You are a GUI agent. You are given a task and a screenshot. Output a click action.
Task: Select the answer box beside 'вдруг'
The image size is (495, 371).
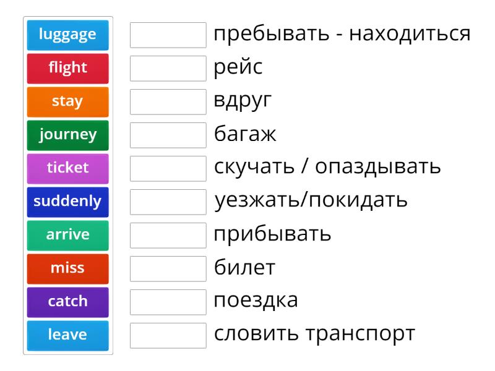[x=168, y=102]
